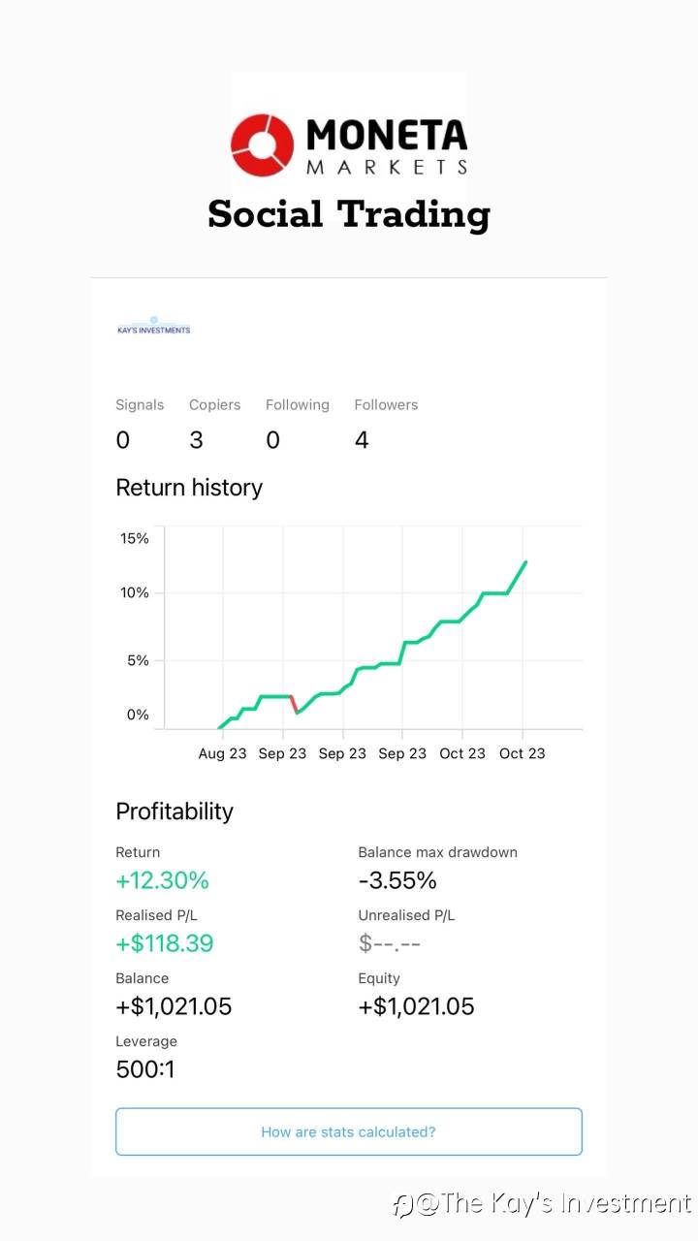
Task: Open the Following count
Action: [x=272, y=440]
